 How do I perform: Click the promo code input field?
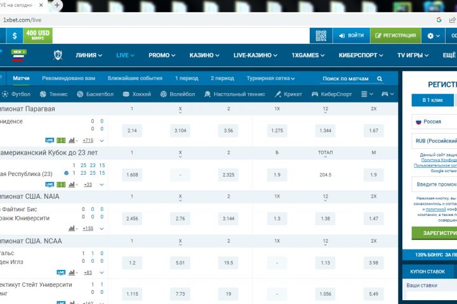click(x=434, y=184)
